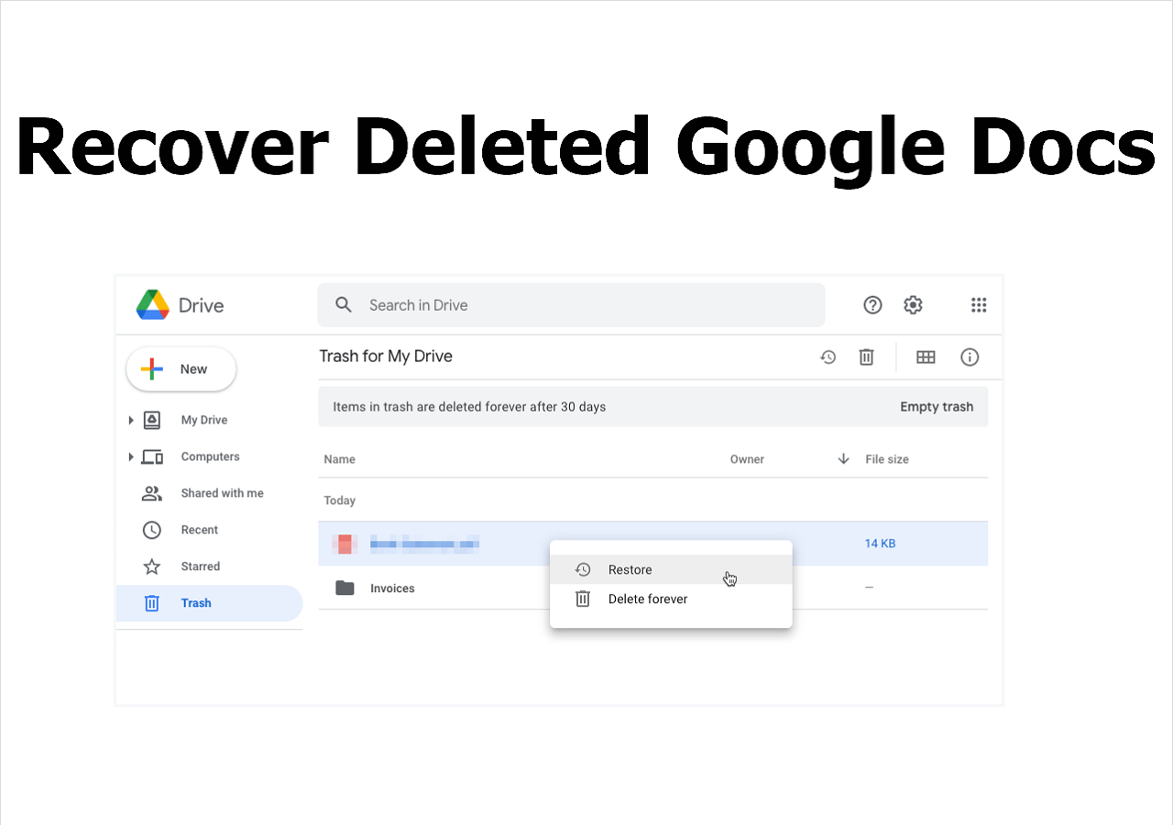Open Computers in the sidebar
This screenshot has width=1173, height=825.
coord(210,456)
